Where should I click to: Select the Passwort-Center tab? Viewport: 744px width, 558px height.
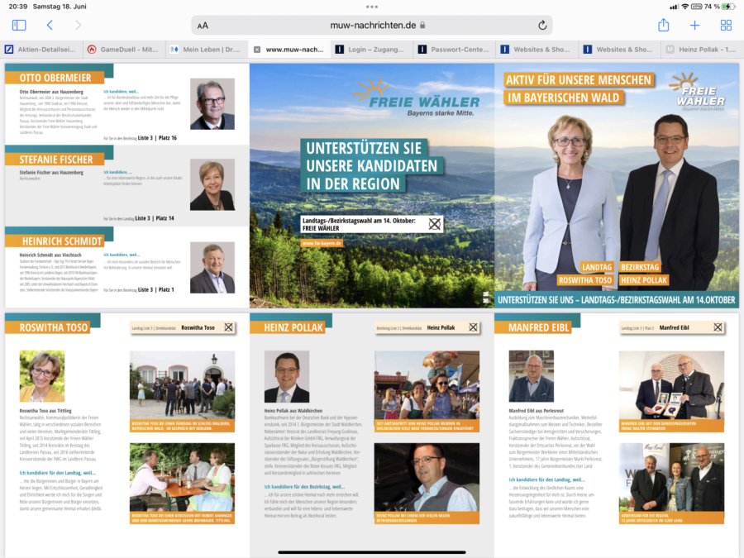pyautogui.click(x=455, y=50)
